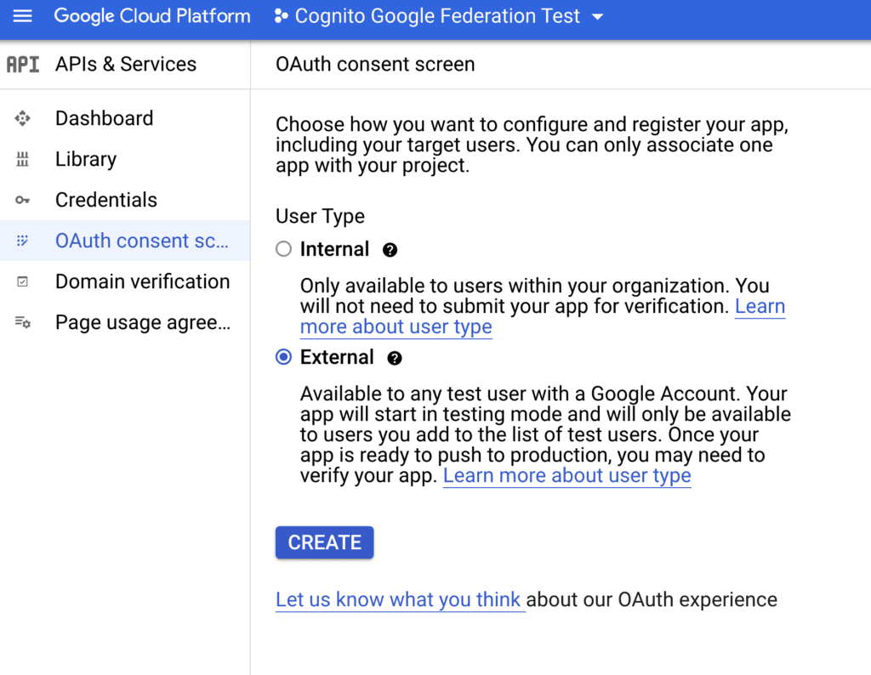Click the Internal label text

pos(334,249)
